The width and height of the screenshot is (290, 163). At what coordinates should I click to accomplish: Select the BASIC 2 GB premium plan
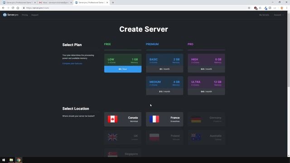pos(164,63)
